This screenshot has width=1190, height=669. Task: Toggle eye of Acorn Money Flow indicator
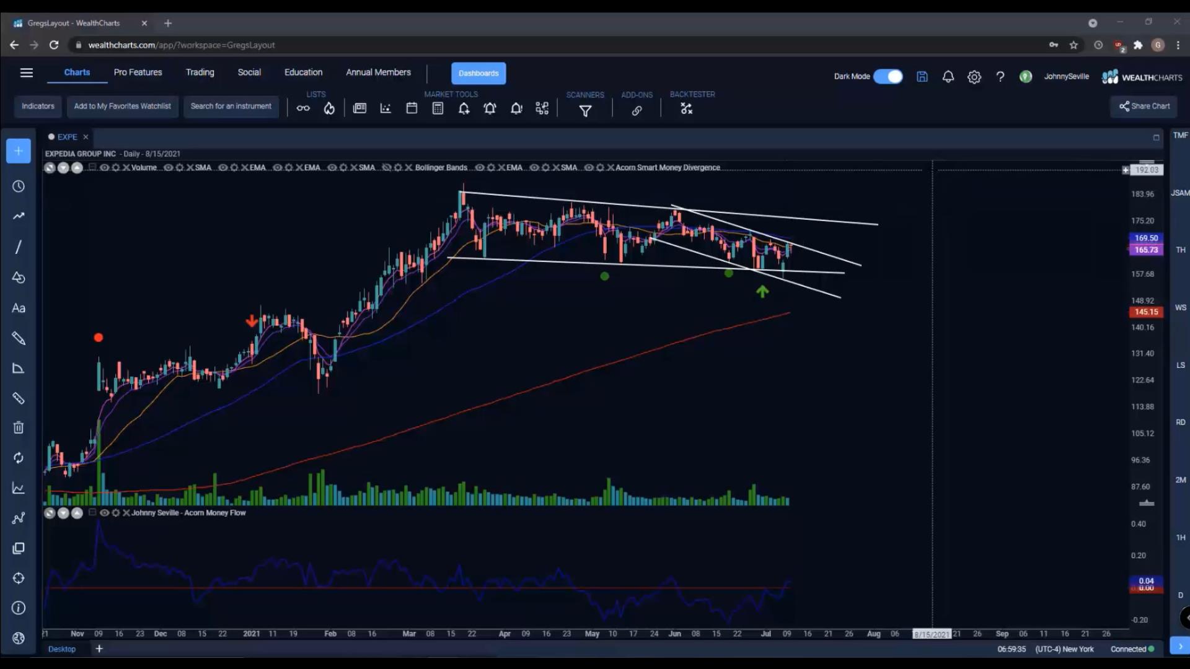[104, 513]
